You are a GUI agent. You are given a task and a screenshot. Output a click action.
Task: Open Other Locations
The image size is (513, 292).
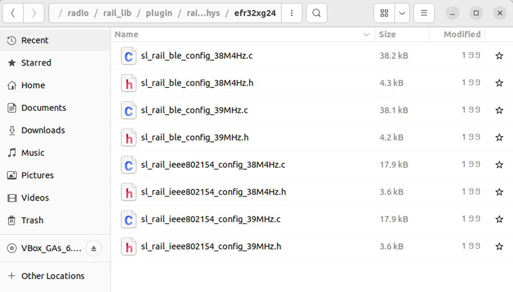point(53,276)
